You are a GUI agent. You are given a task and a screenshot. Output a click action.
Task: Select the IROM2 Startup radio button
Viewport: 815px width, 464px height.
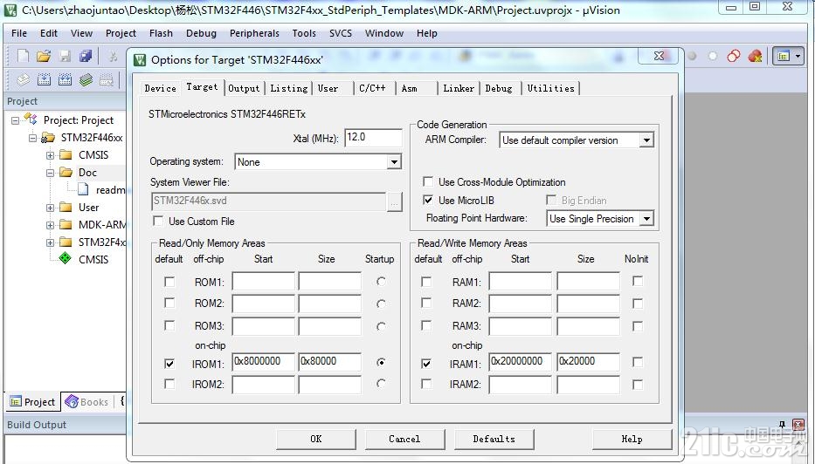[x=381, y=384]
